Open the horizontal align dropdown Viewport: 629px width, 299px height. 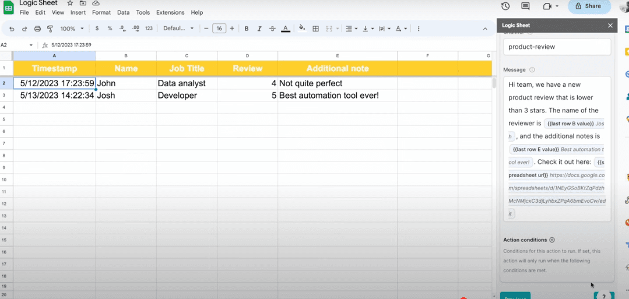point(351,29)
